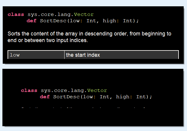Click the first Int type in top signature
The height and width of the screenshot is (131, 187).
92,21
